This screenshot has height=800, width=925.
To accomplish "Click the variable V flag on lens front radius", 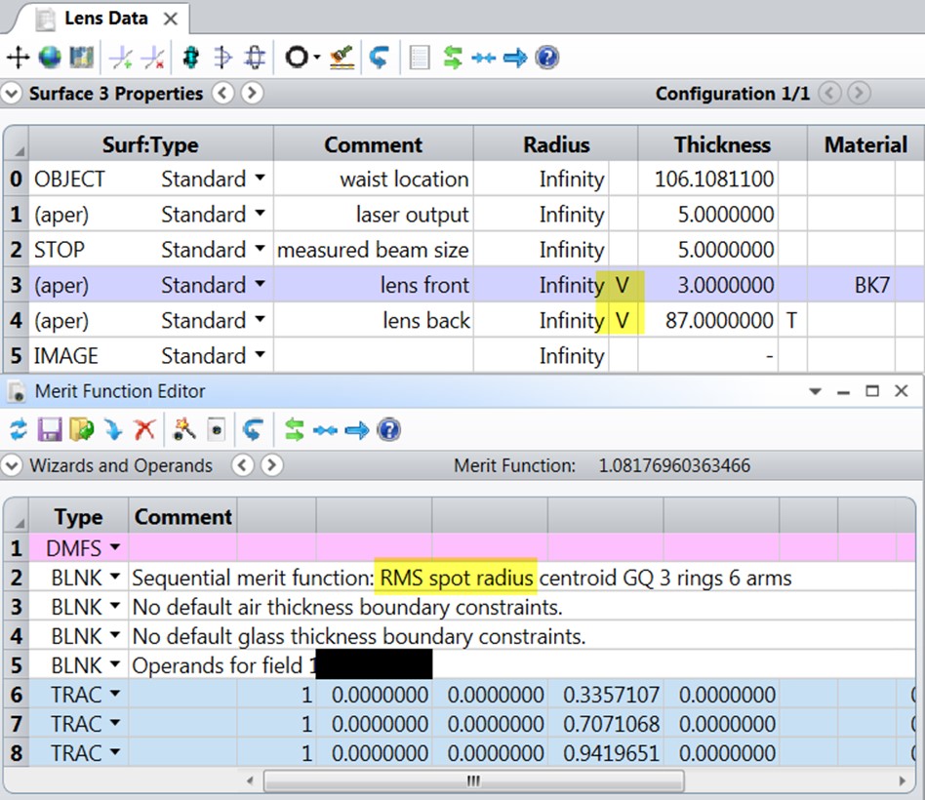I will point(623,285).
